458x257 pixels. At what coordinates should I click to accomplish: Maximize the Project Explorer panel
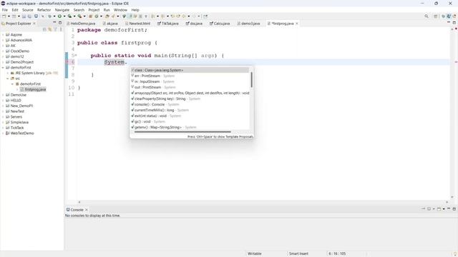point(60,22)
